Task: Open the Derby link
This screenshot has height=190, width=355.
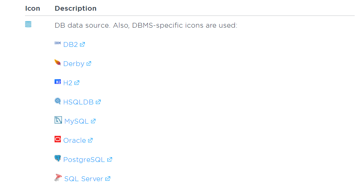Action: pos(74,64)
